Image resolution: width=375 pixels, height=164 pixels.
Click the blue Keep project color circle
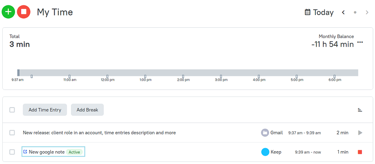[x=265, y=152]
